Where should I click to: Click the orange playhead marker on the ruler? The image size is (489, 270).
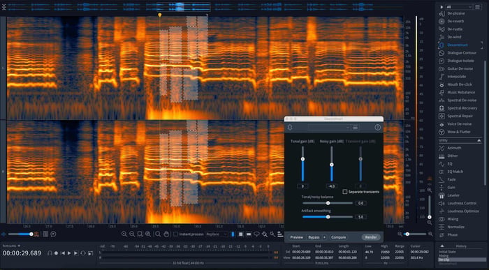(160, 15)
